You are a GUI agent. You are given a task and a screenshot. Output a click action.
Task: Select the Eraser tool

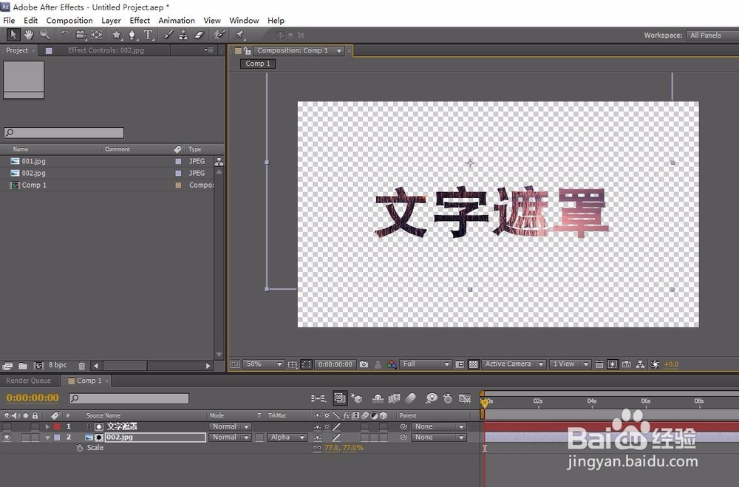click(200, 35)
